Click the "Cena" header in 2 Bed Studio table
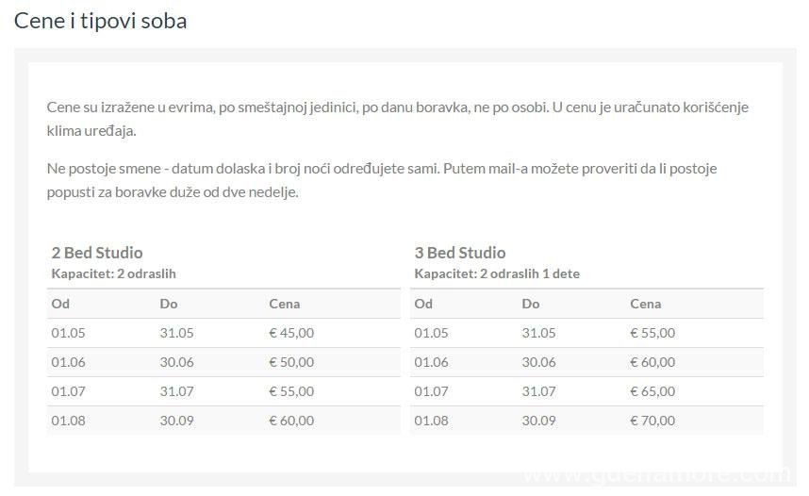Screen dimensions: 809x496 284,304
